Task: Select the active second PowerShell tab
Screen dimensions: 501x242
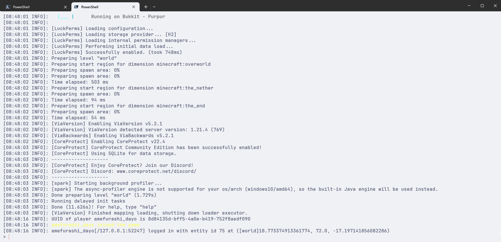Action: pos(102,7)
